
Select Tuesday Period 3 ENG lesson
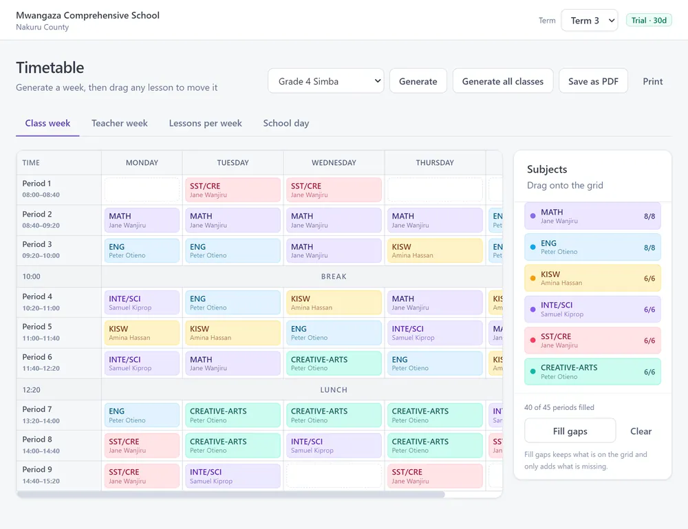(233, 250)
